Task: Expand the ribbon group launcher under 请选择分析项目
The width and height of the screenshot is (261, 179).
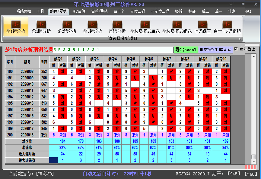Action: (x=240, y=39)
